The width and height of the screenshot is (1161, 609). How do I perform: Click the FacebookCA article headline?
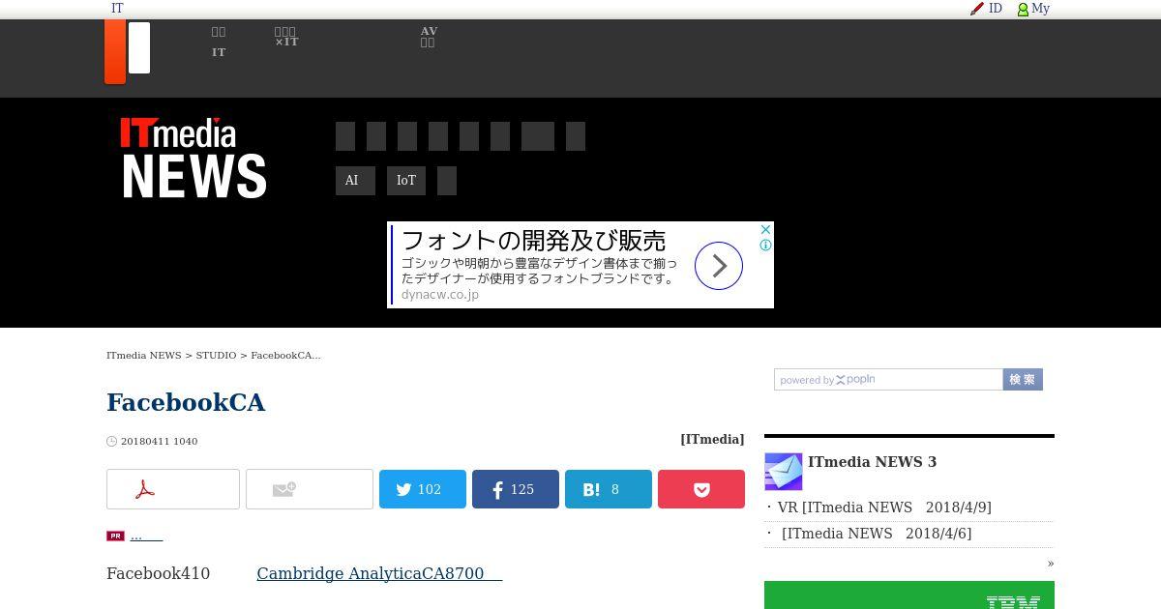pos(186,402)
